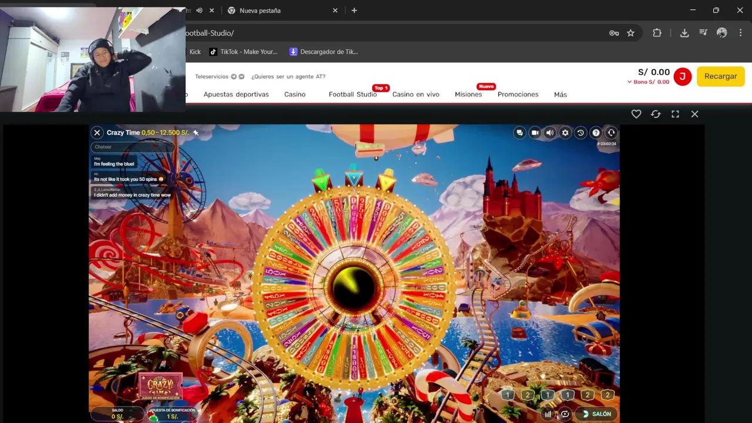Click ¿Quieres ser un agente AT? link
This screenshot has height=423, width=752.
click(x=288, y=76)
